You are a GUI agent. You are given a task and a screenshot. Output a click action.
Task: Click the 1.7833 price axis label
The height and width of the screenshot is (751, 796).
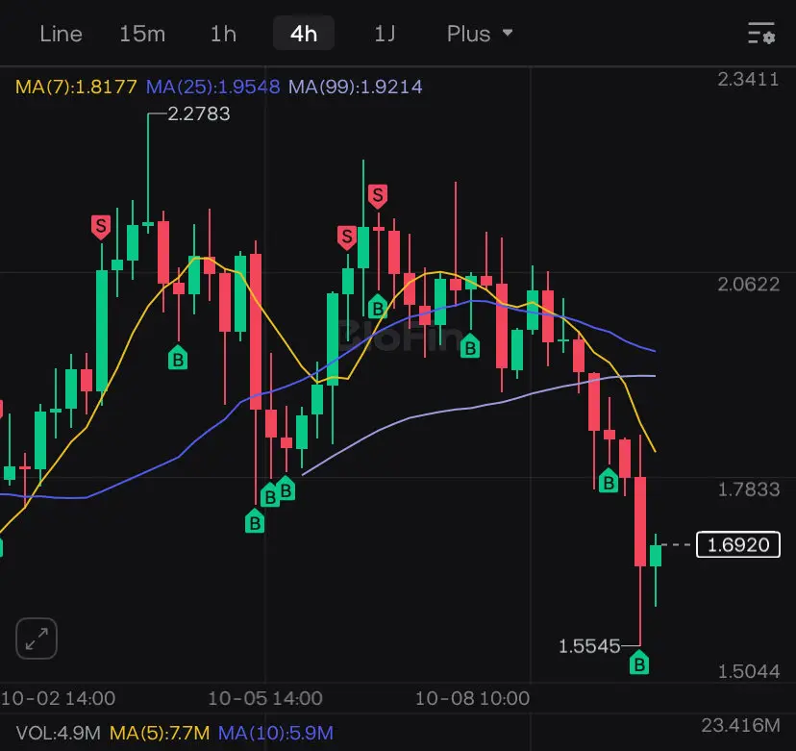coord(748,489)
